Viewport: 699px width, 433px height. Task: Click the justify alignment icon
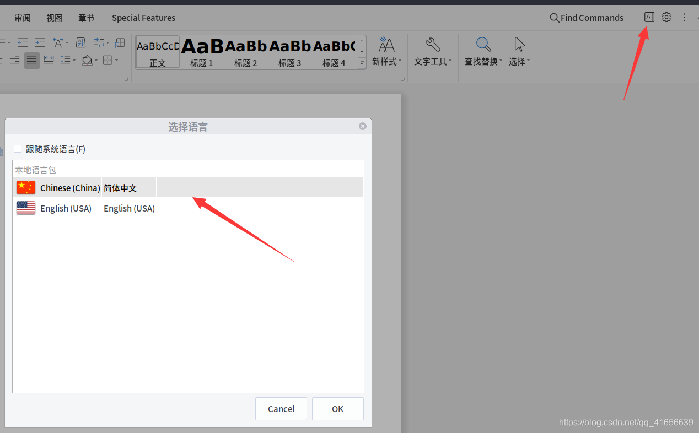click(x=32, y=60)
